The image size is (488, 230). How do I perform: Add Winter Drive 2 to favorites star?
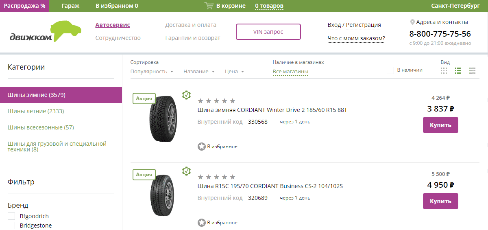(201, 147)
